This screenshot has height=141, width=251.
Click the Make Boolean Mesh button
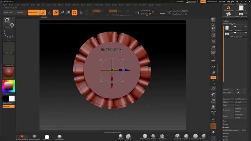tap(231, 130)
